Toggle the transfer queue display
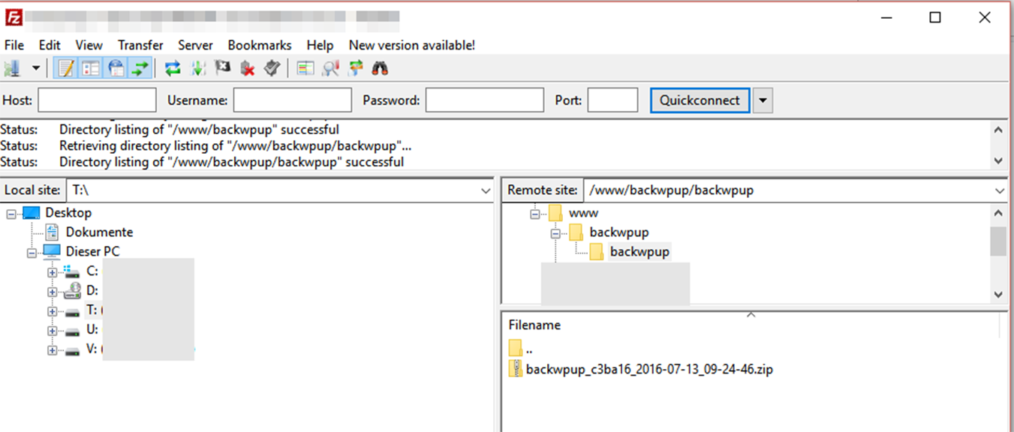The height and width of the screenshot is (432, 1014). coord(140,68)
